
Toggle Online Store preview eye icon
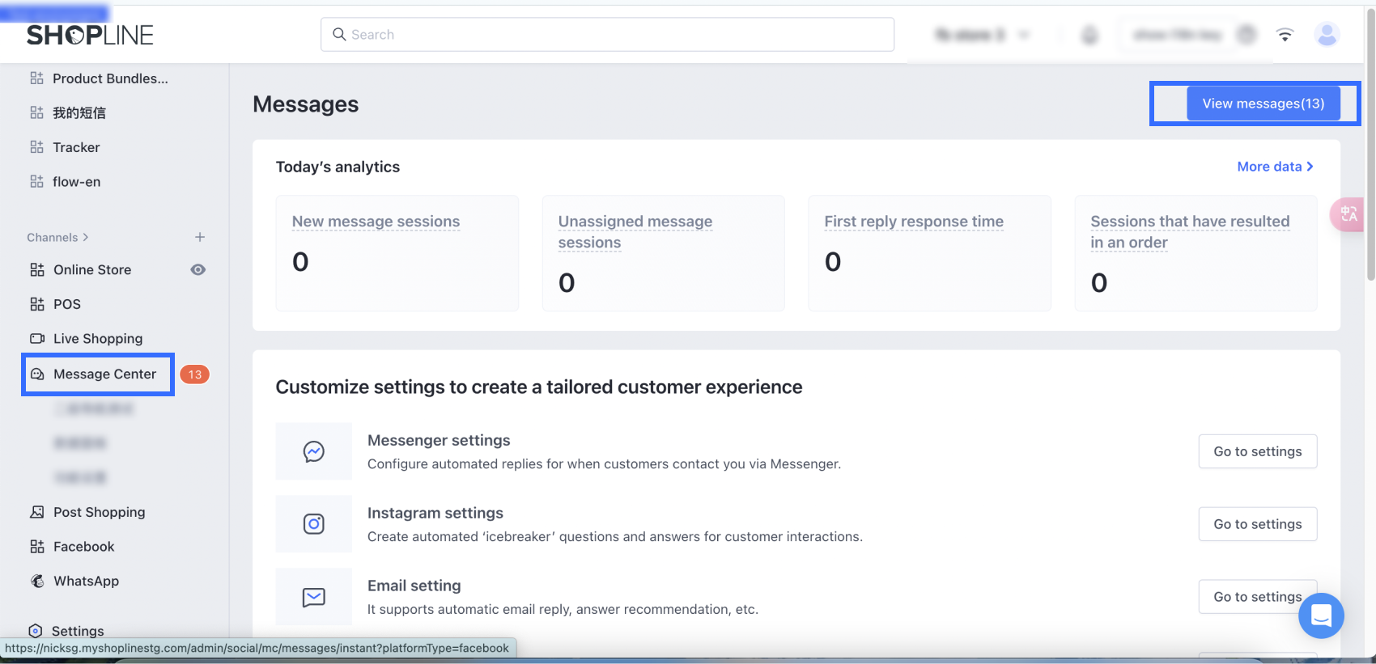(x=197, y=269)
